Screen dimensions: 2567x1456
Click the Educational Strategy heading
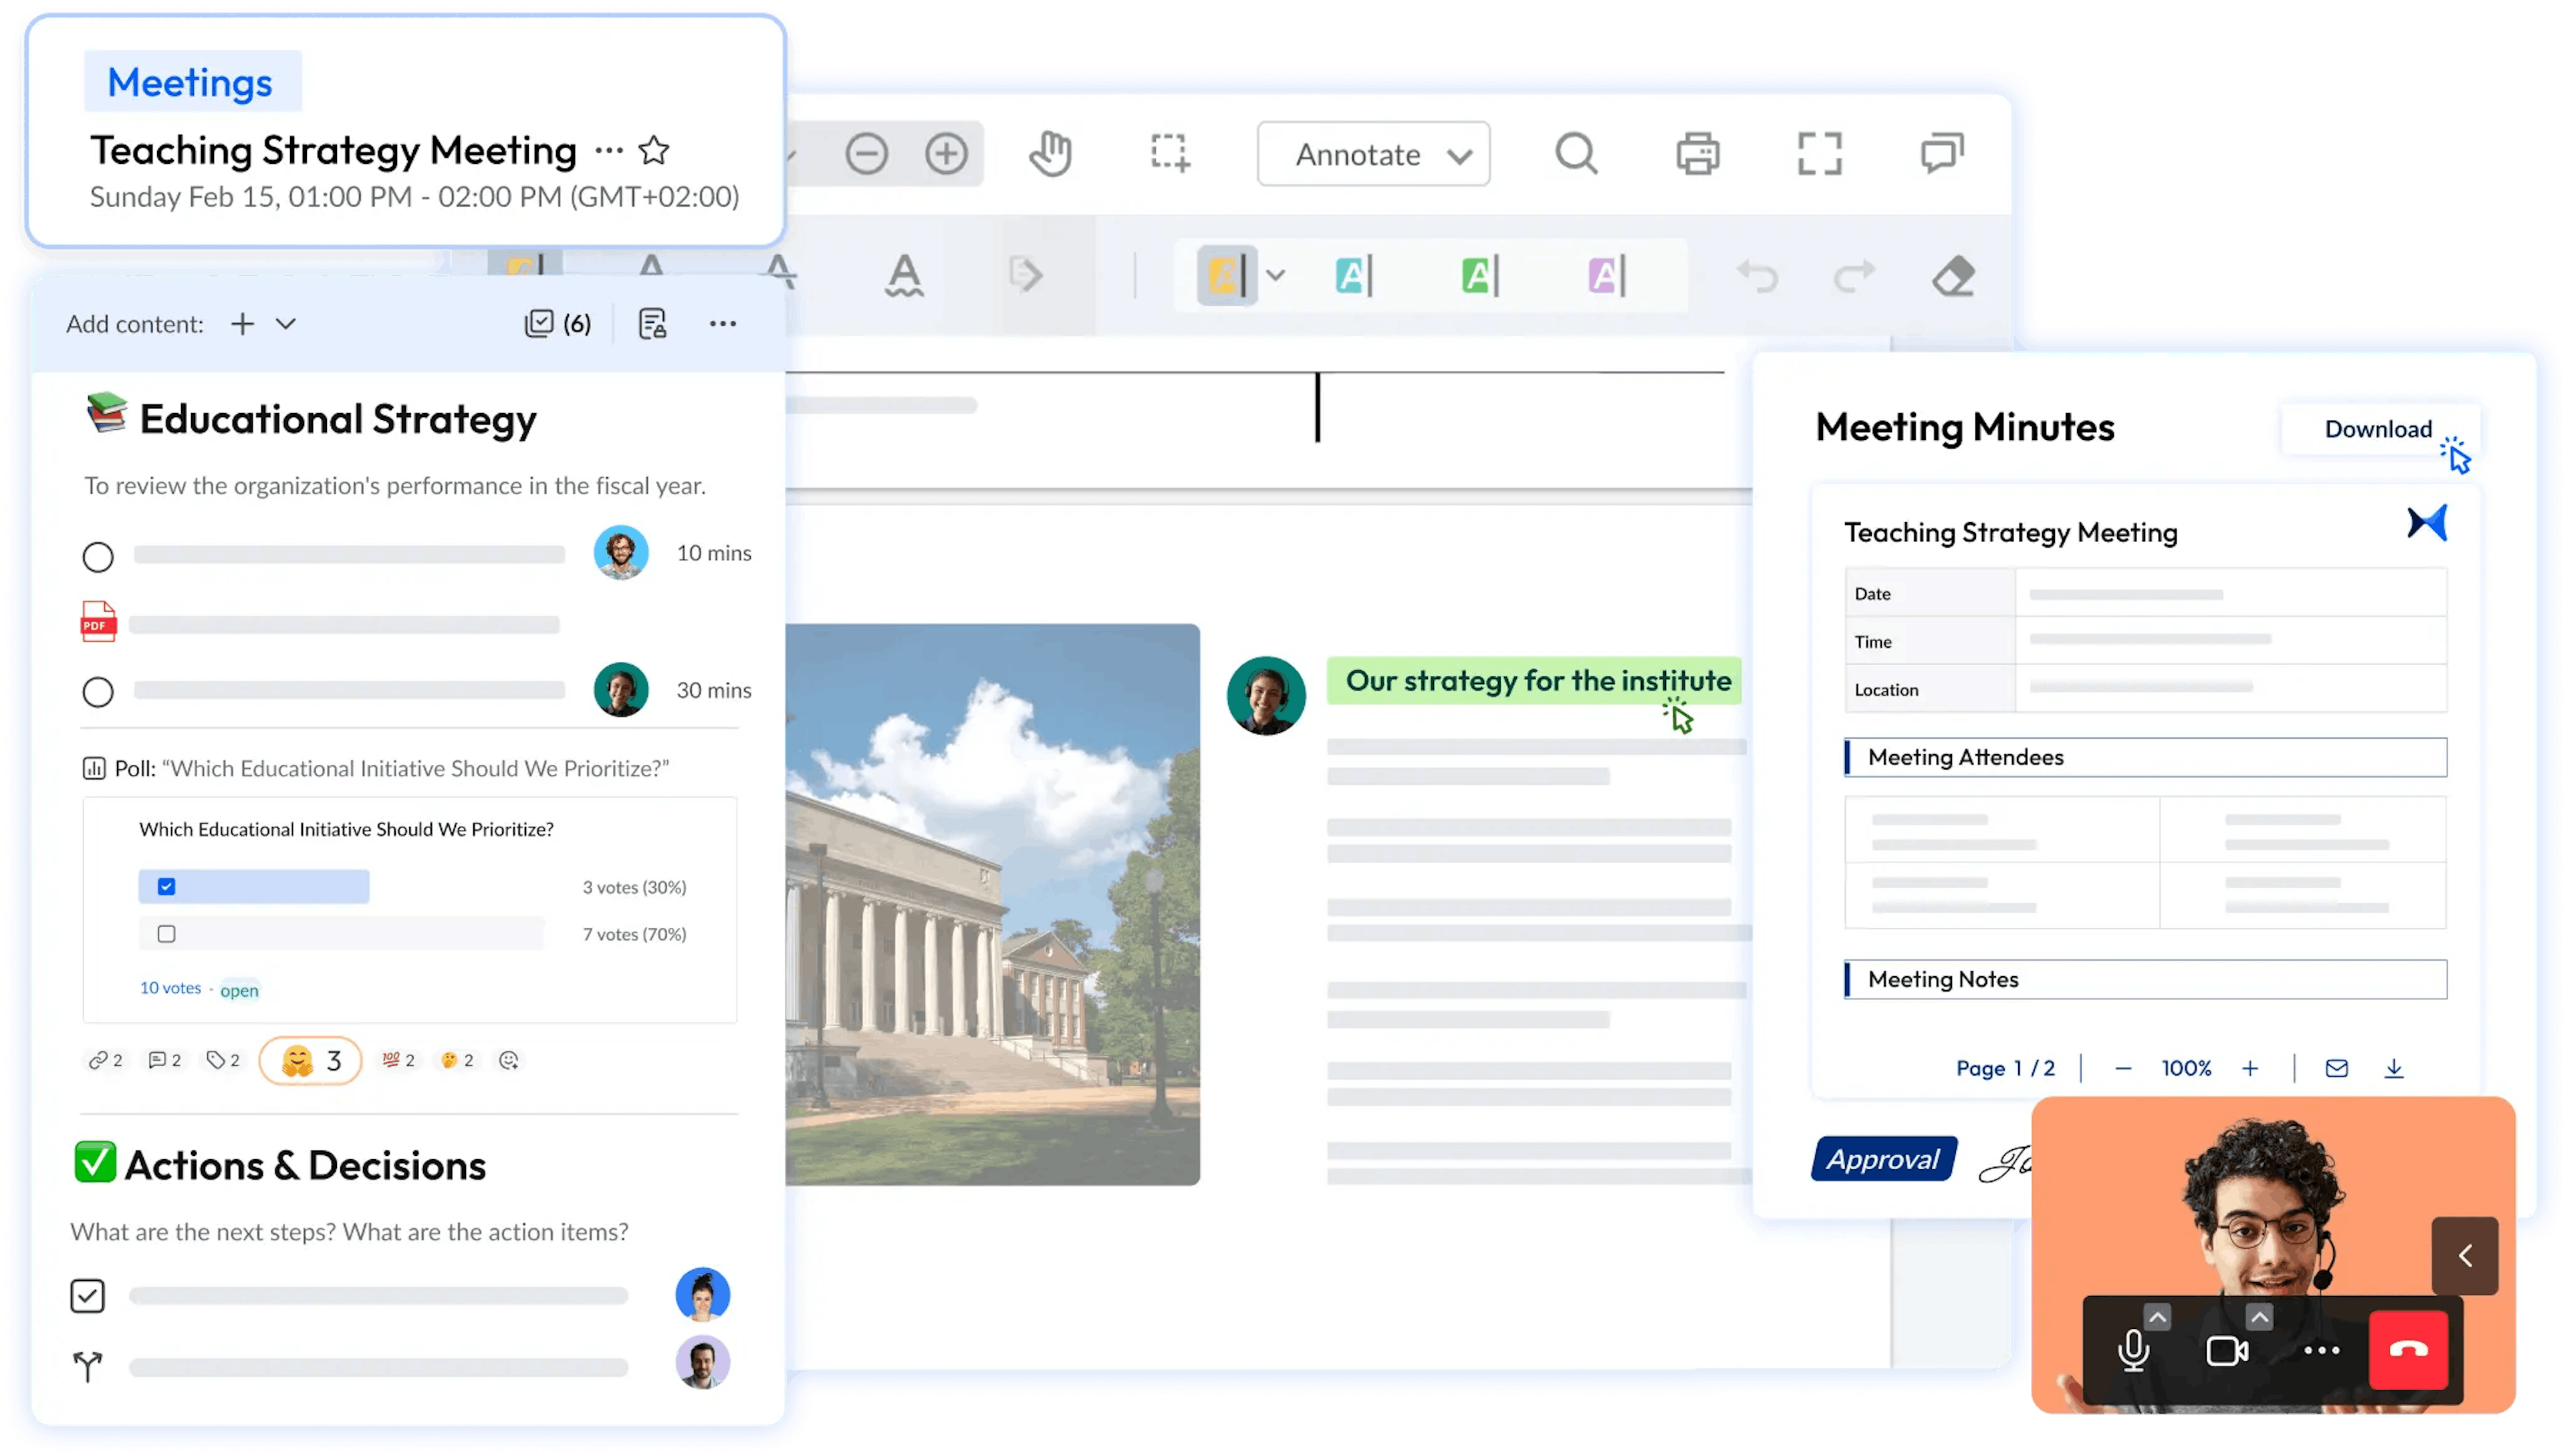pos(337,419)
